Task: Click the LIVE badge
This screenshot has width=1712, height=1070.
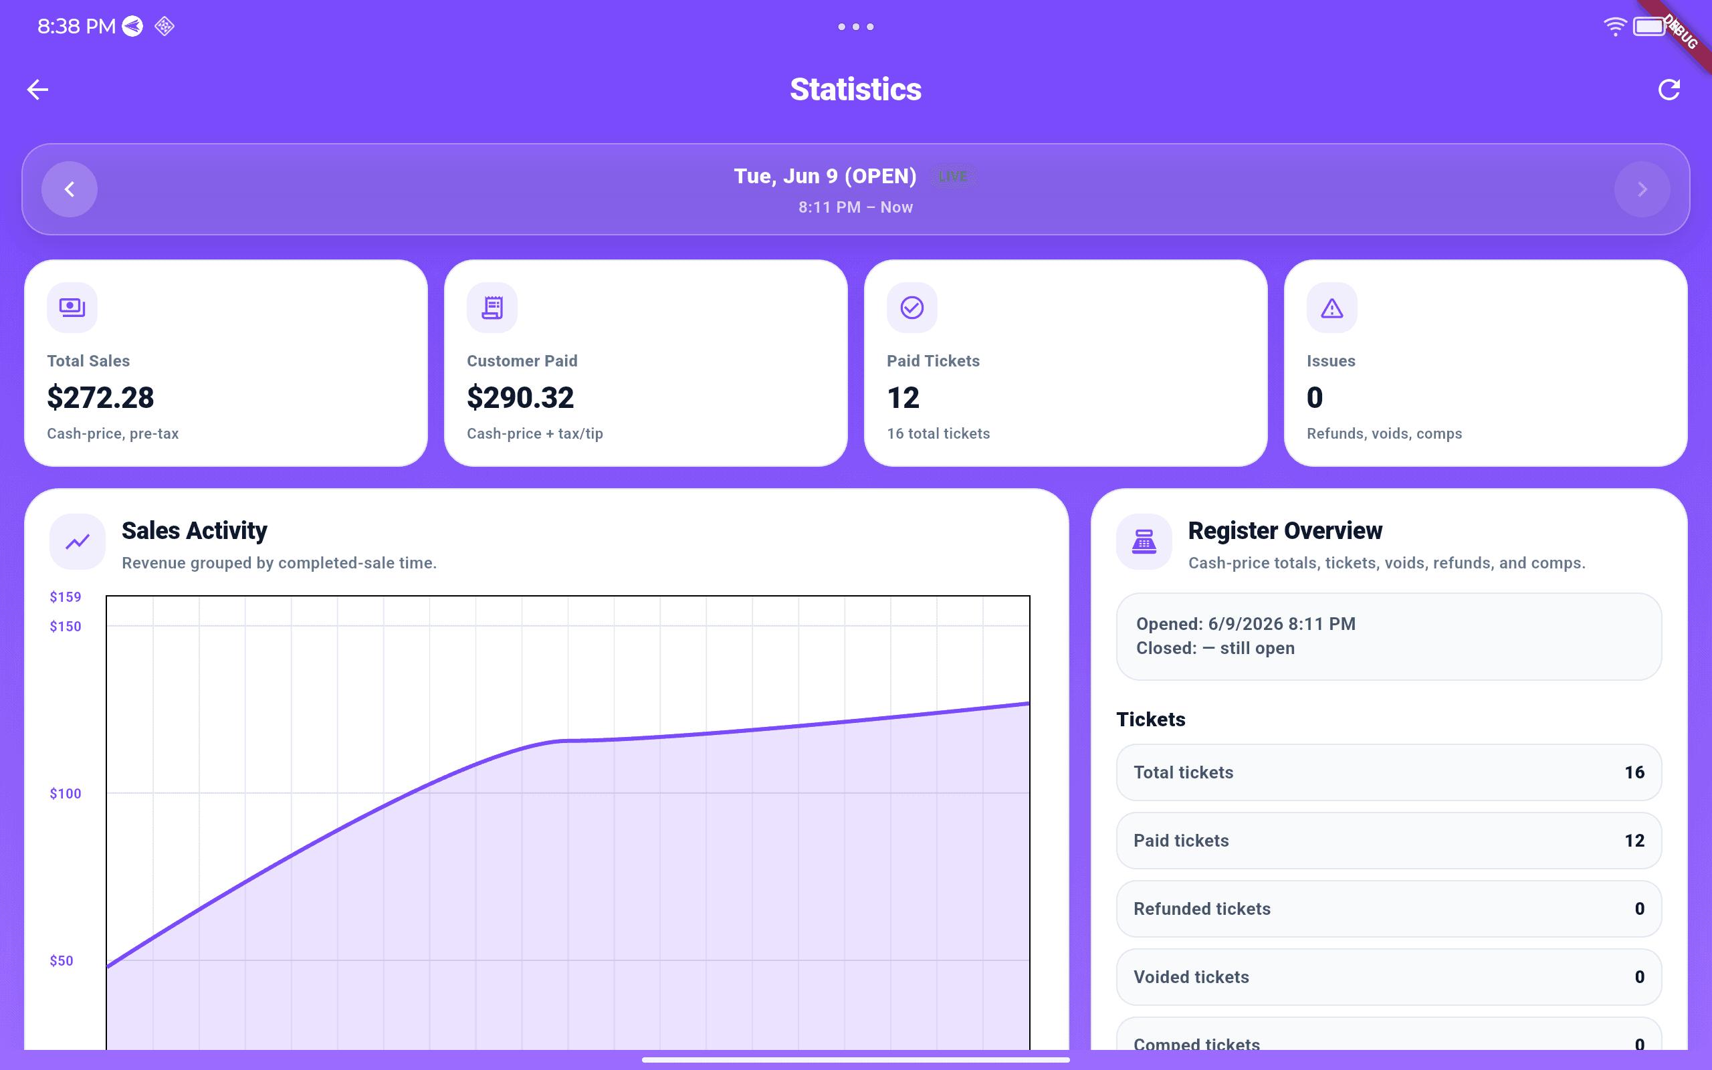Action: coord(953,175)
